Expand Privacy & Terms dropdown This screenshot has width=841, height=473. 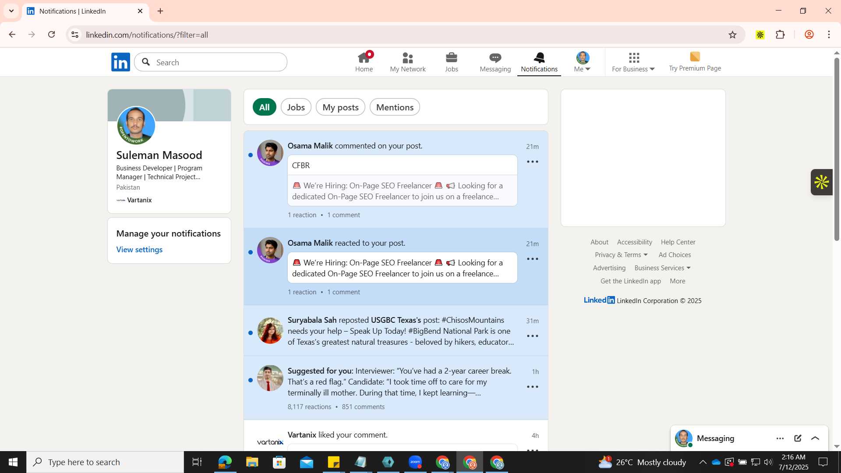621,255
